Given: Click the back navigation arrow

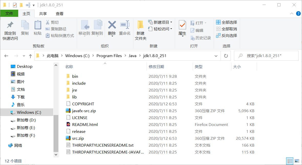Looking at the screenshot, I should click(x=6, y=56).
